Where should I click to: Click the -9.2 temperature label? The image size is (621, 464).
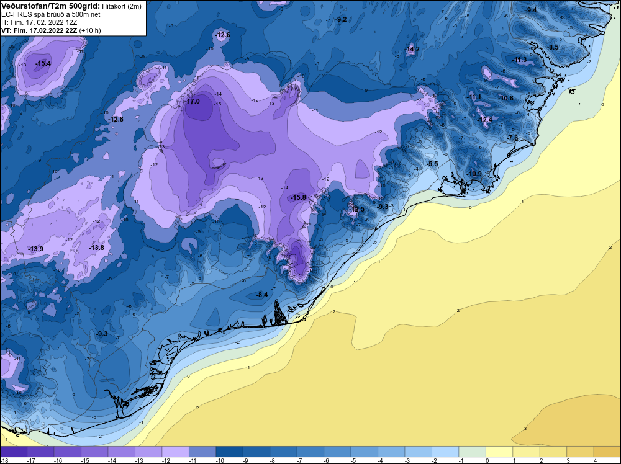tap(340, 19)
